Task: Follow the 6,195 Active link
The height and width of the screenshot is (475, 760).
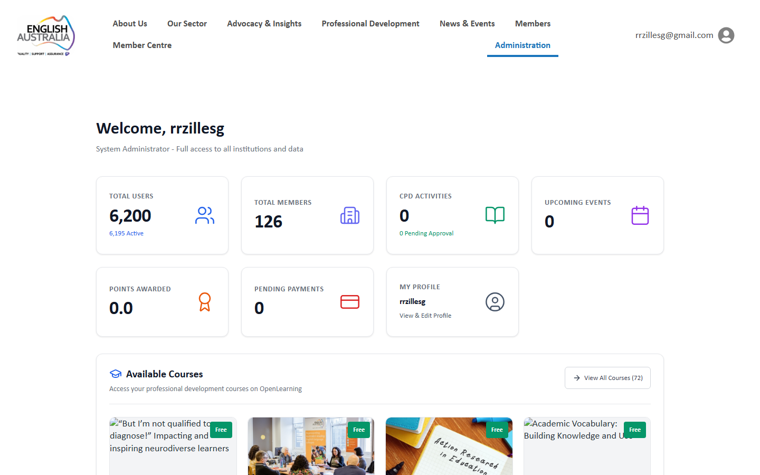Action: 126,233
